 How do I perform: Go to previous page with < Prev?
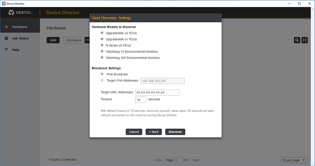157,160
